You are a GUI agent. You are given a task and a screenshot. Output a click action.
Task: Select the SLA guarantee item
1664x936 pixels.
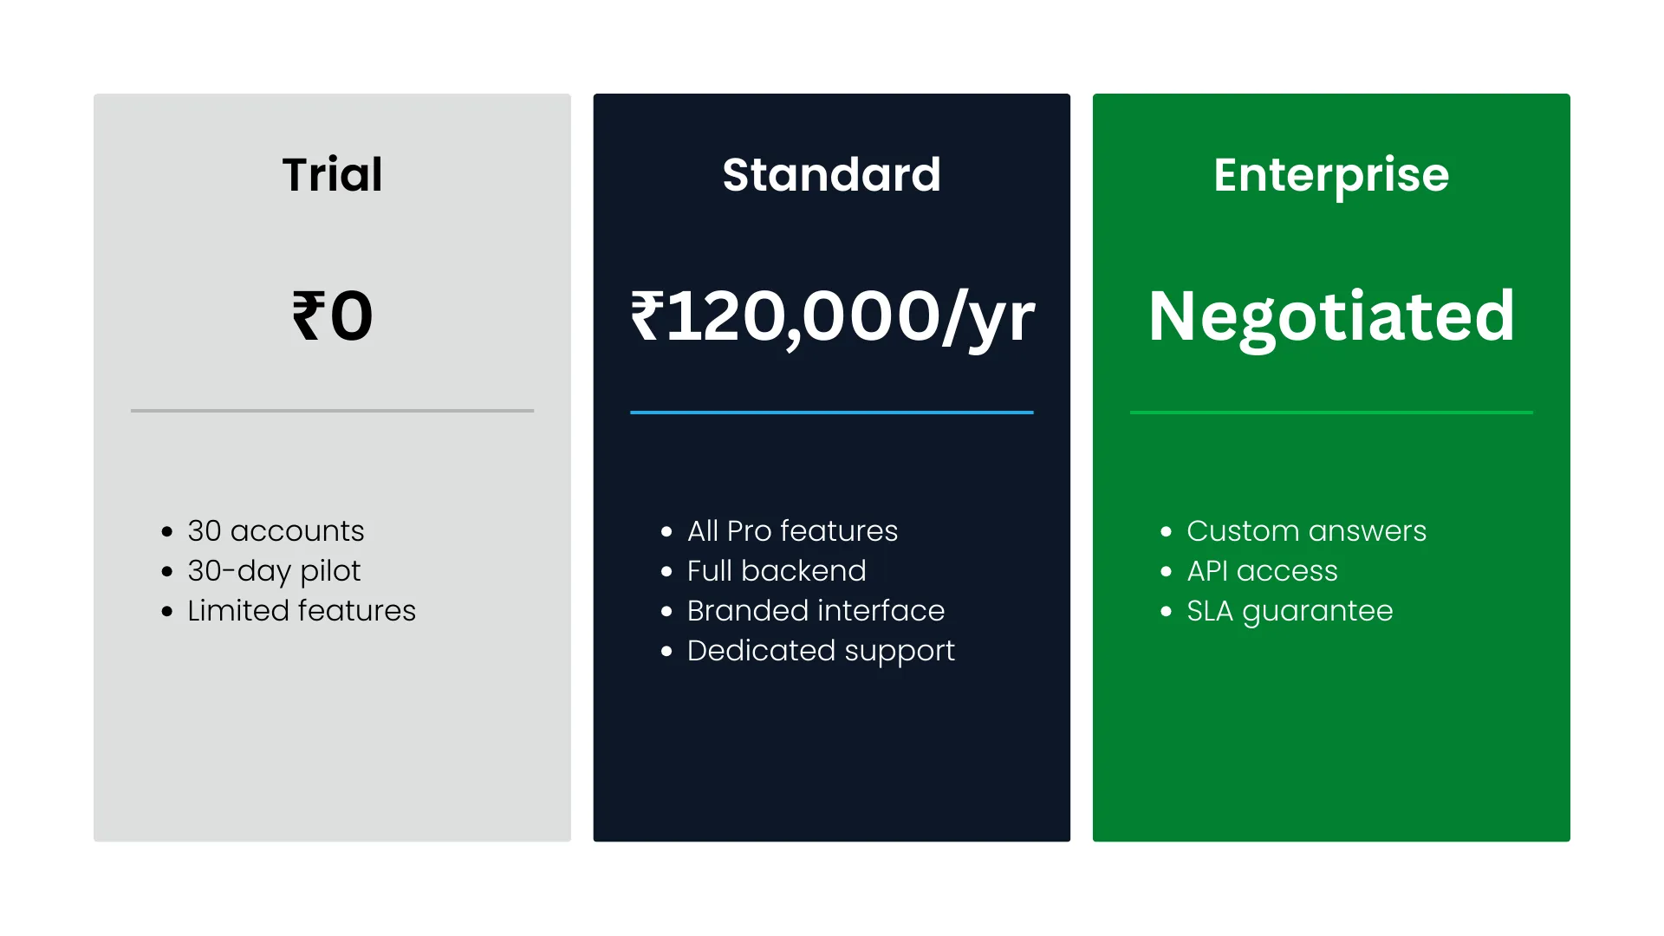[1290, 610]
